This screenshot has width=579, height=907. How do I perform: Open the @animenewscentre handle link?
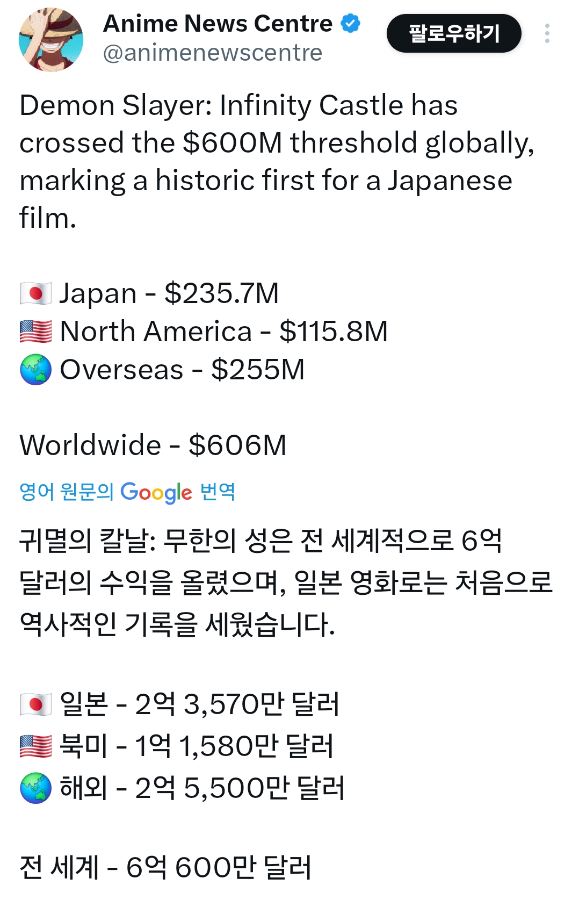point(212,53)
